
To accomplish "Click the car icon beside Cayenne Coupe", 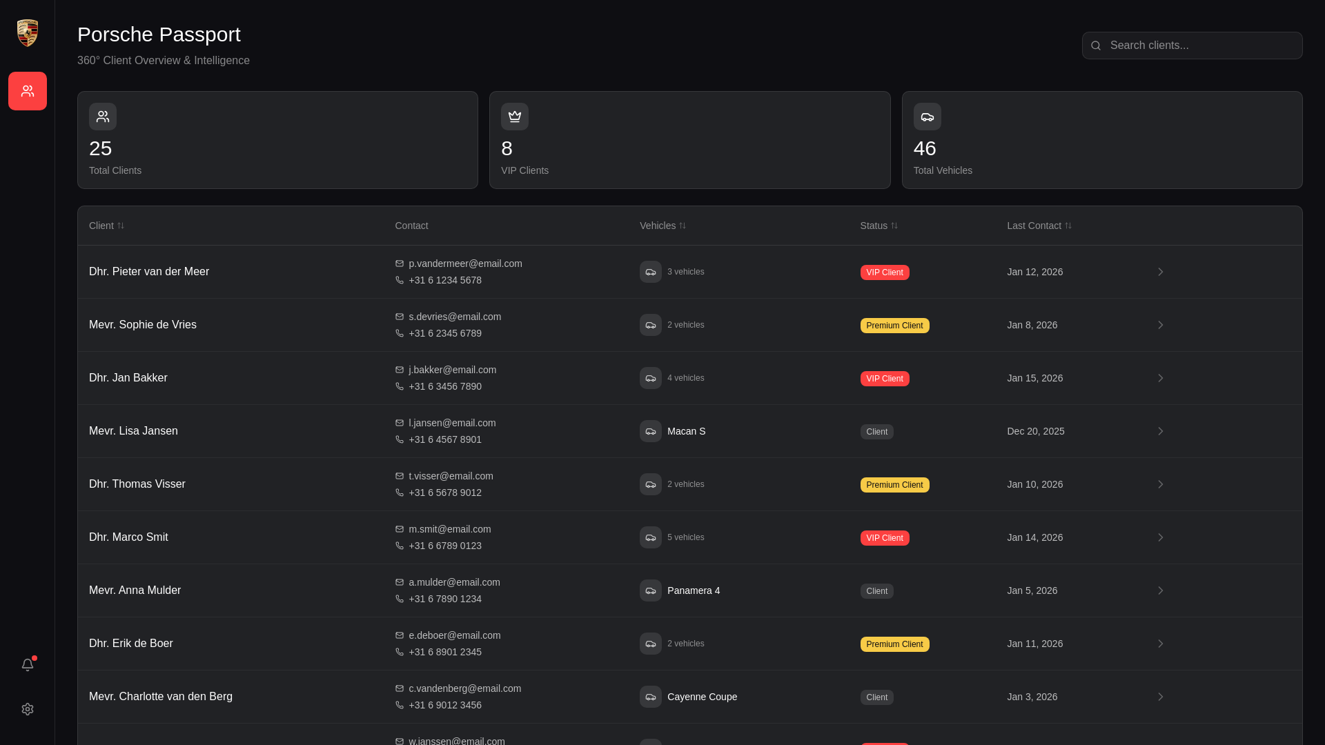I will [x=651, y=697].
